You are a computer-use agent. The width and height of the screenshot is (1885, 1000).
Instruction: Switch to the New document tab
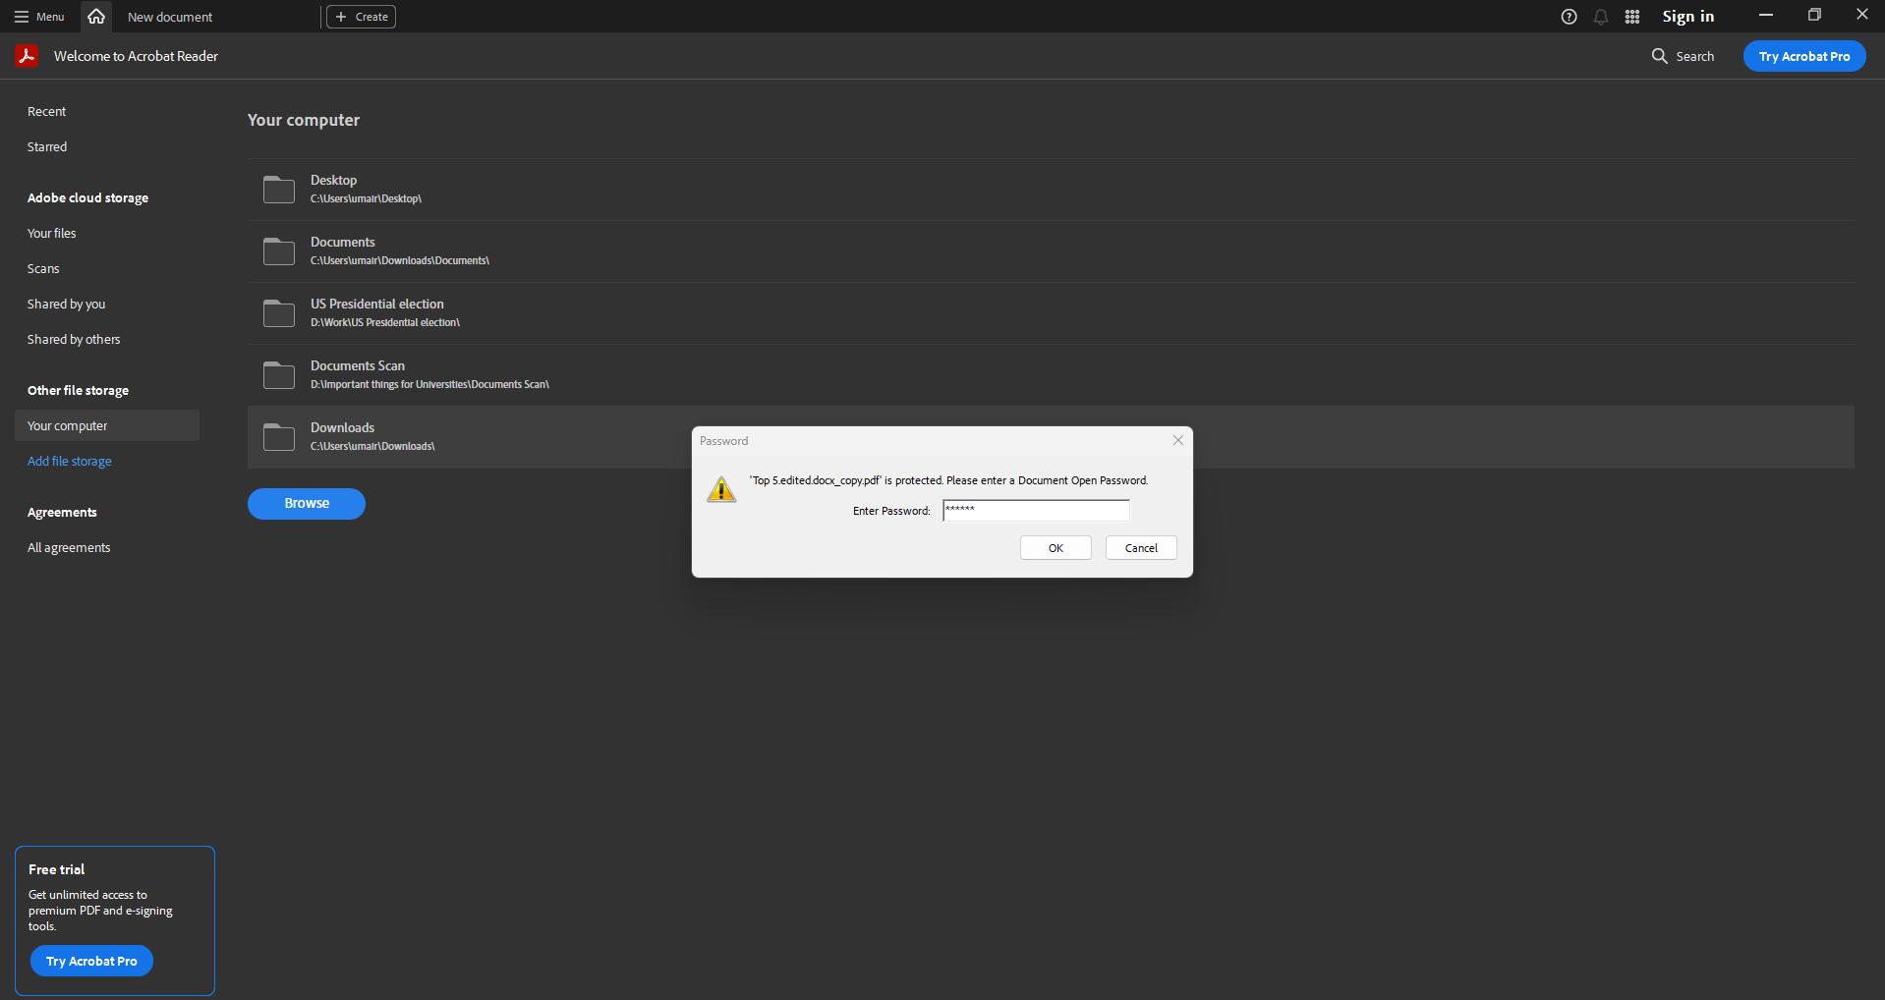pos(170,17)
